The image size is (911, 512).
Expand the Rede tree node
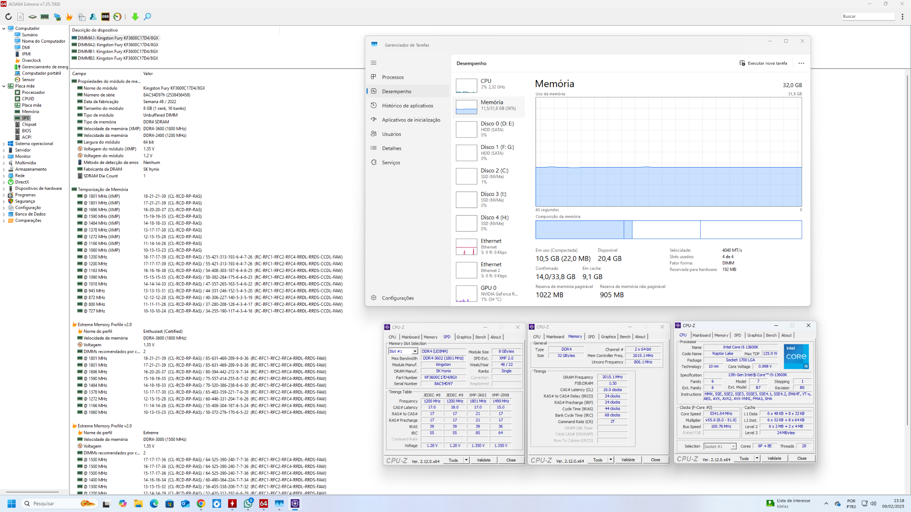4,176
